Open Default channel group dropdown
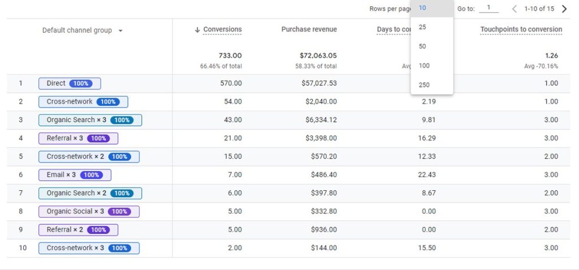The width and height of the screenshot is (579, 270). (x=120, y=31)
